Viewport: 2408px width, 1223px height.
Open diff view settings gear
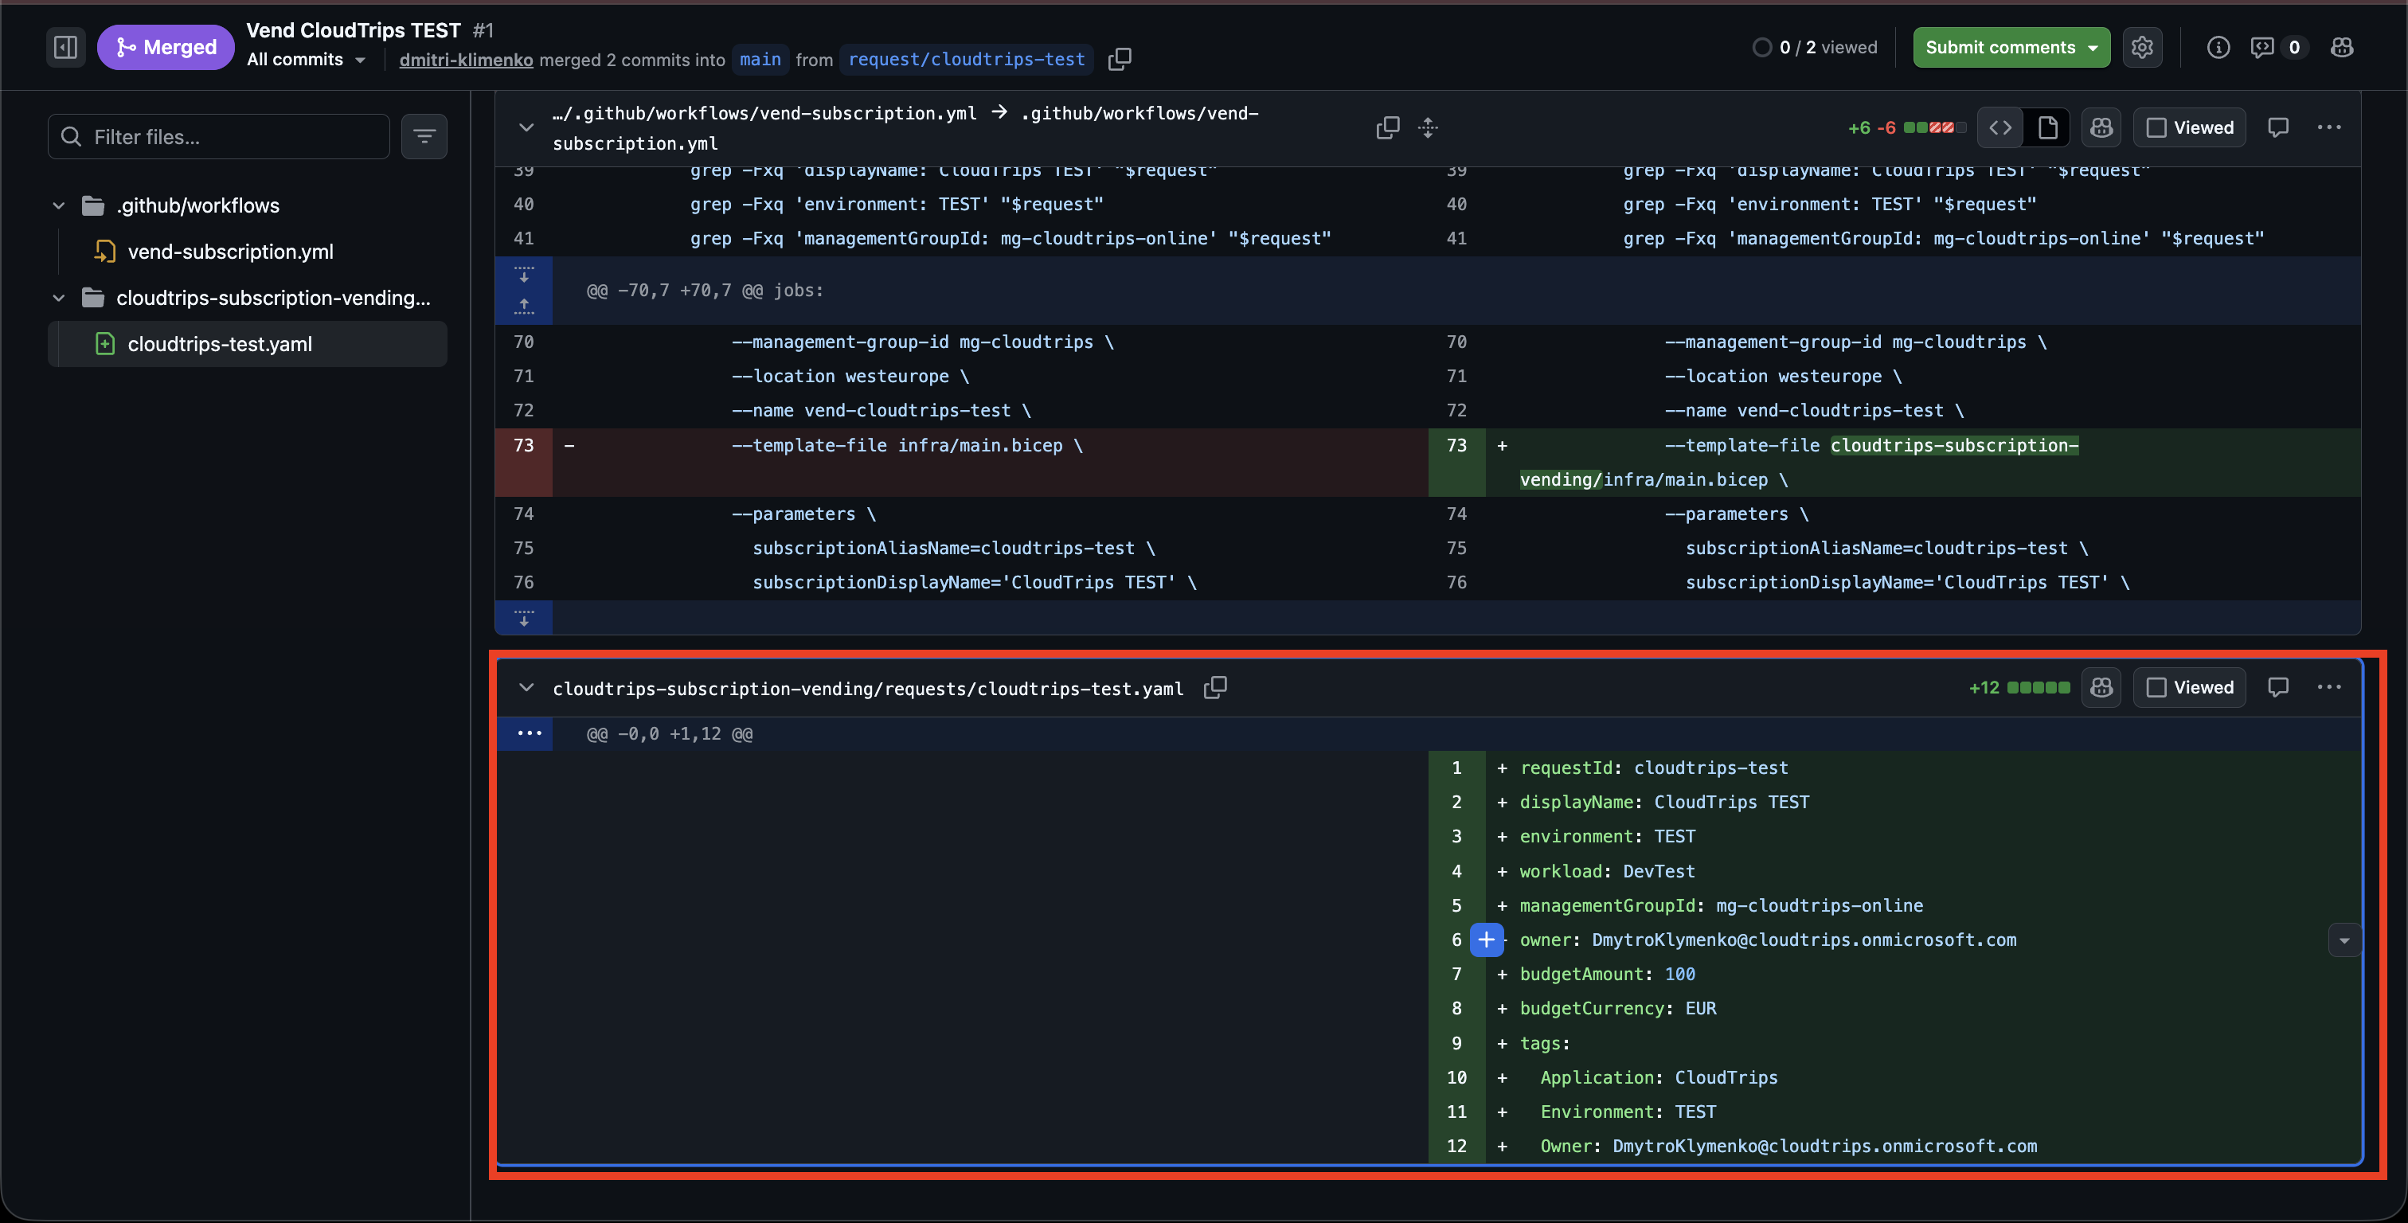[x=2143, y=47]
